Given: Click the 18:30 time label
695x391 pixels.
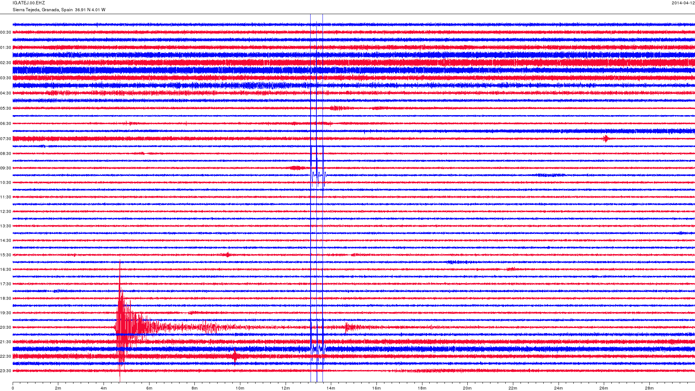Looking at the screenshot, I should pyautogui.click(x=5, y=298).
